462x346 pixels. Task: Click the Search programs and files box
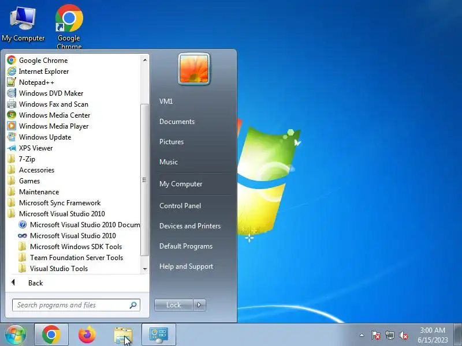[x=76, y=305]
